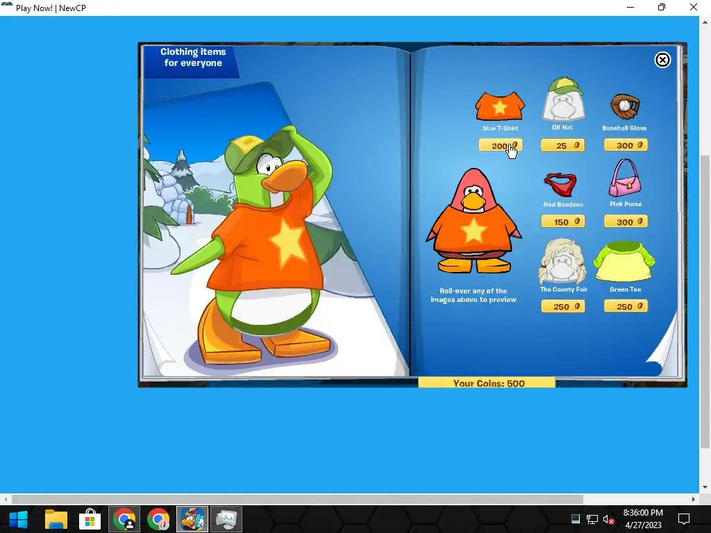Click the muted volume tray icon
This screenshot has height=533, width=711.
tap(608, 519)
